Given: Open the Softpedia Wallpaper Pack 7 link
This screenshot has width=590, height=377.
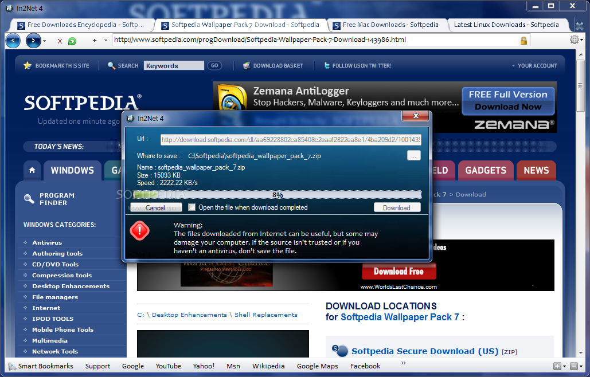Looking at the screenshot, I should point(400,317).
